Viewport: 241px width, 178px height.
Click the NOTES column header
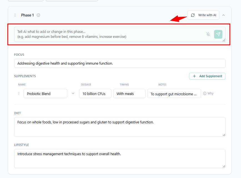162,84
